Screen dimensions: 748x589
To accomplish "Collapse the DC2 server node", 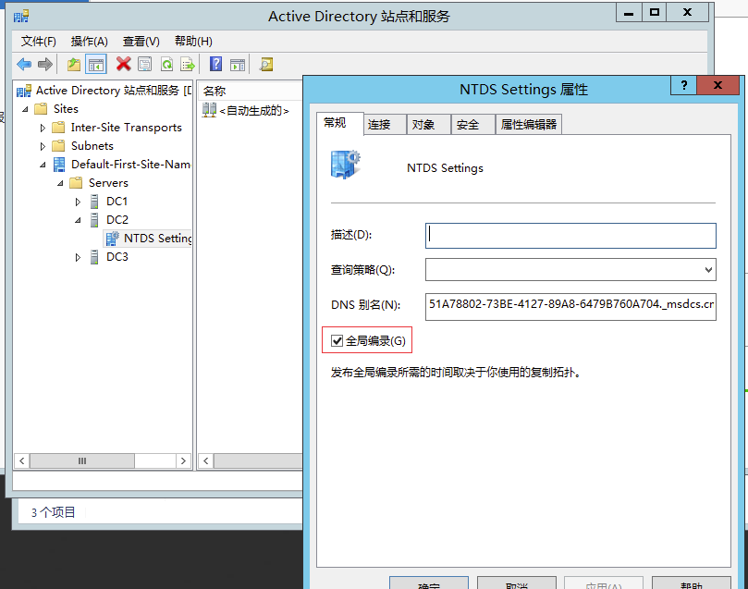I will click(78, 220).
